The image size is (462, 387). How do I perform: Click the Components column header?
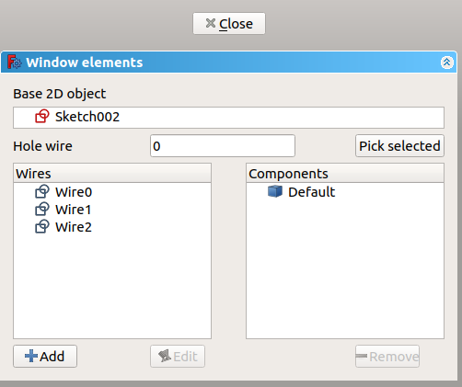[345, 174]
